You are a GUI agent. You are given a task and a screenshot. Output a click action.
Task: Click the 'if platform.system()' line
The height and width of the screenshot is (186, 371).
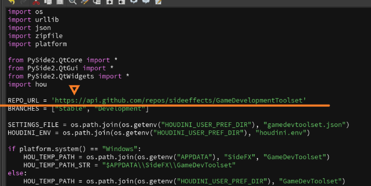click(75, 149)
